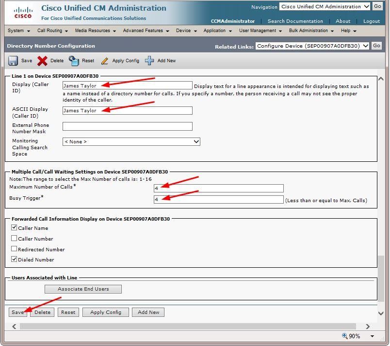Click the External Phone Number Mask field
Screen dimensions: 390x346
128,126
